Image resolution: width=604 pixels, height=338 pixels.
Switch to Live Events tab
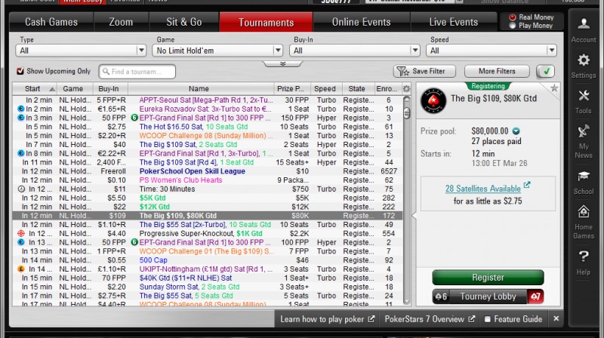pos(454,23)
